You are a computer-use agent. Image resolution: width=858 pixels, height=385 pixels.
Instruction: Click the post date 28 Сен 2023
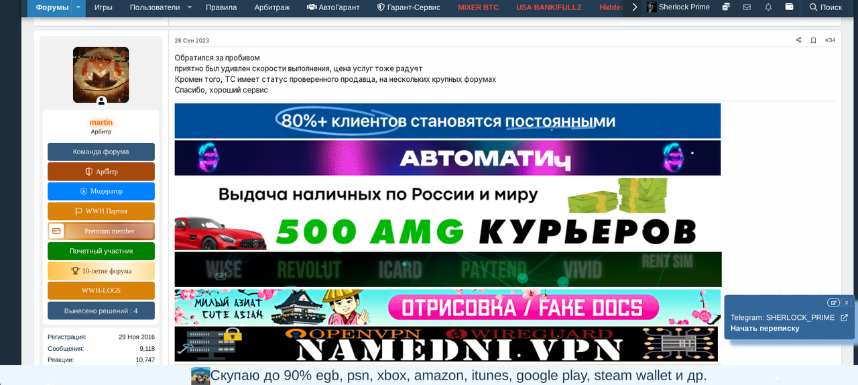[192, 40]
